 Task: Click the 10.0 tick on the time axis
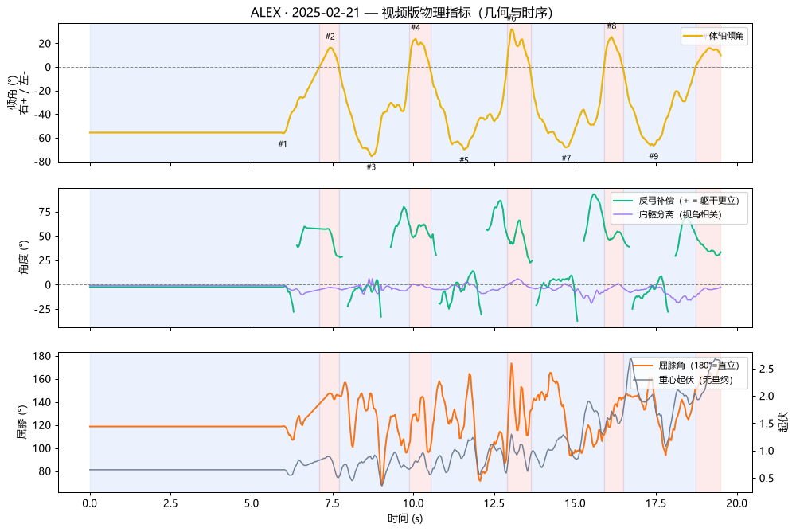[414, 503]
